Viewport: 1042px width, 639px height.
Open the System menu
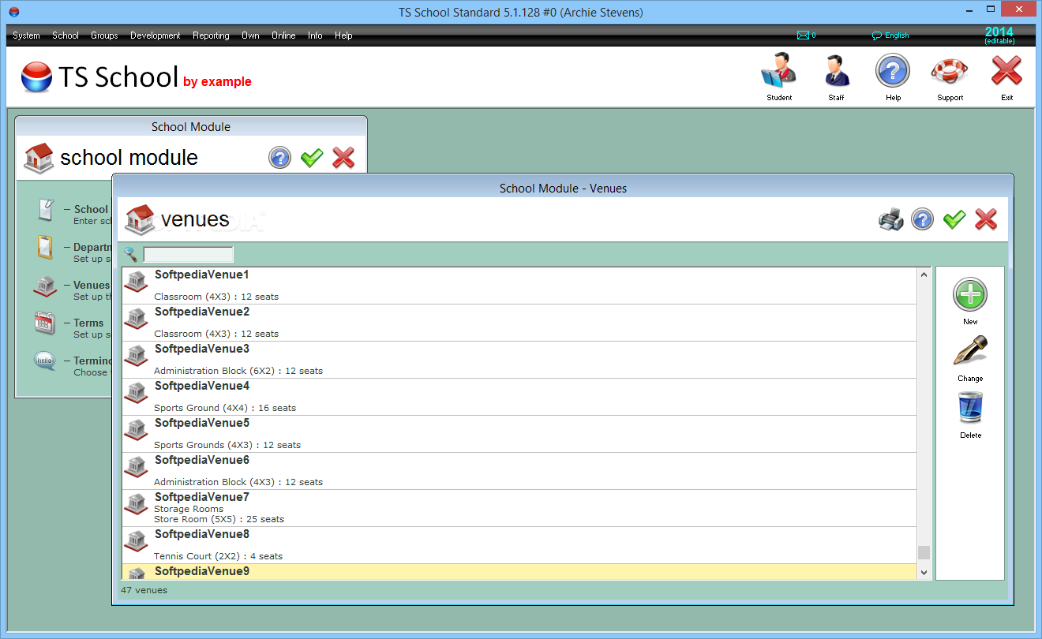coord(26,35)
